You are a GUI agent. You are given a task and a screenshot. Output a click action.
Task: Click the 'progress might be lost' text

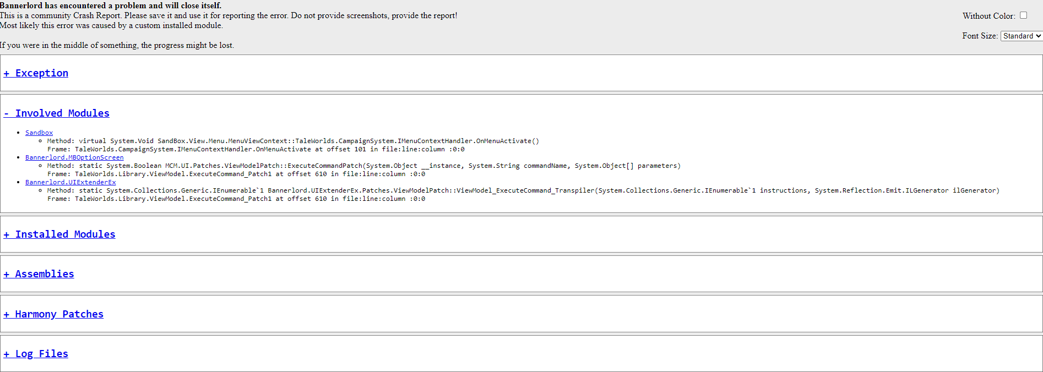[x=117, y=45]
